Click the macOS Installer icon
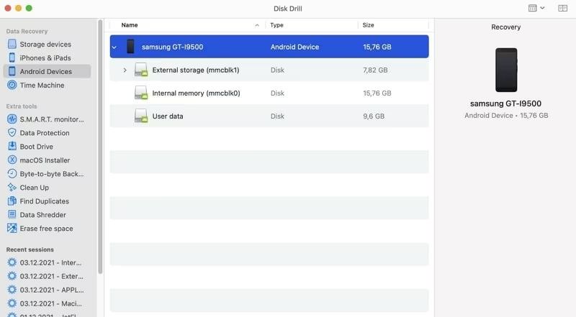 click(x=12, y=160)
